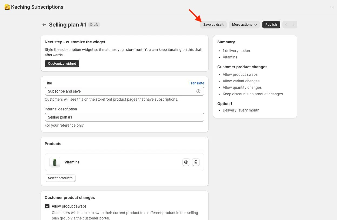This screenshot has width=337, height=220.
Task: Go back using the left arrow beside Selling plan #1
Action: (44, 25)
